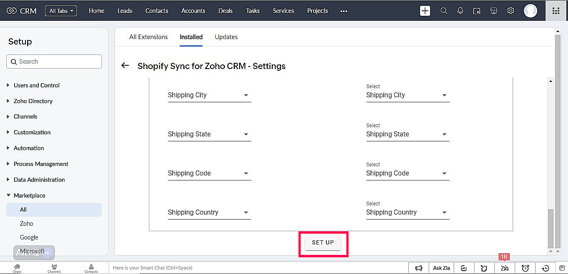This screenshot has width=568, height=274.
Task: Click the activity chart icon in bottom bar
Action: point(464,268)
